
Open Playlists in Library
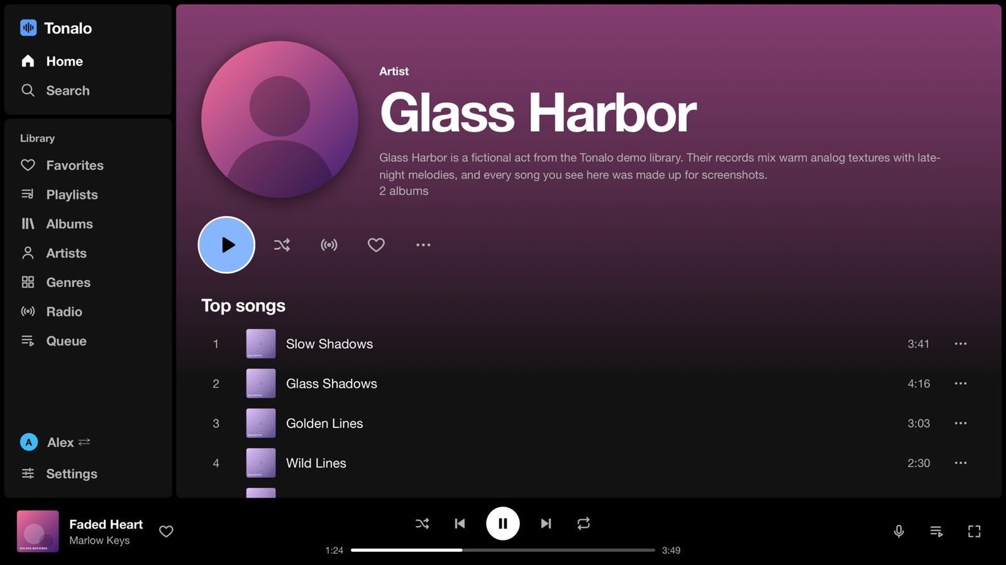click(88, 195)
